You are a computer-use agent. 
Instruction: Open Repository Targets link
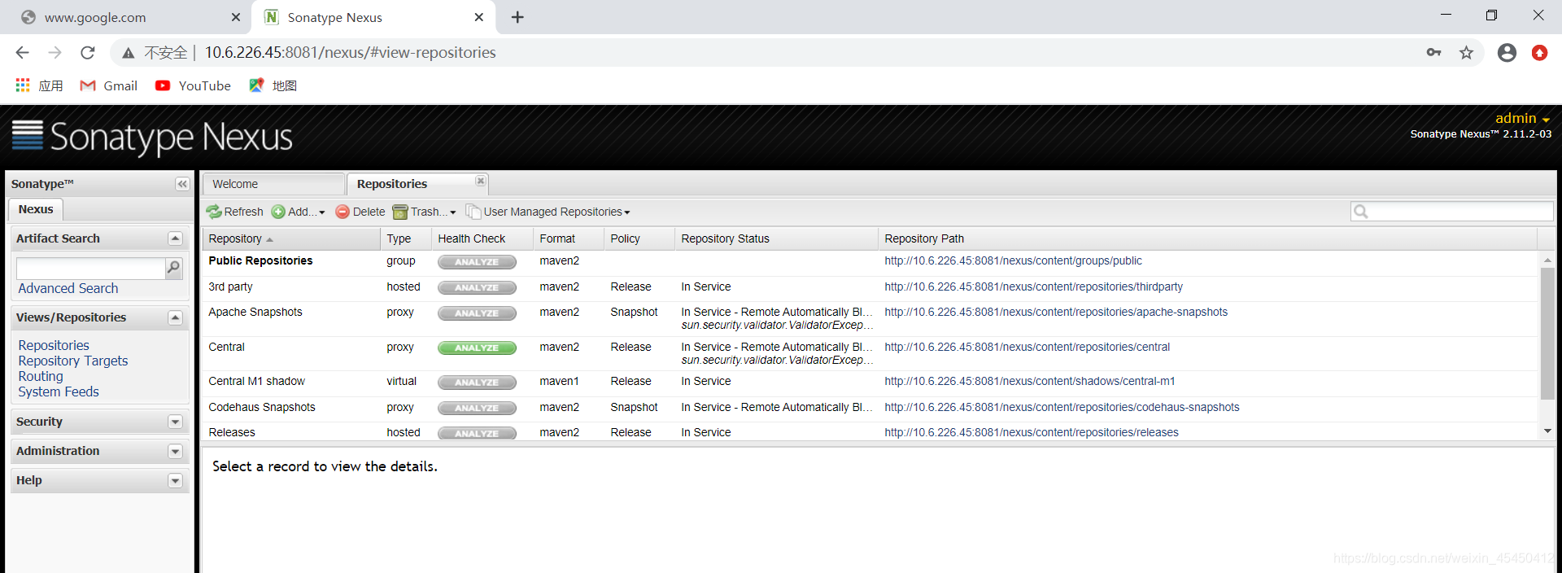tap(73, 361)
